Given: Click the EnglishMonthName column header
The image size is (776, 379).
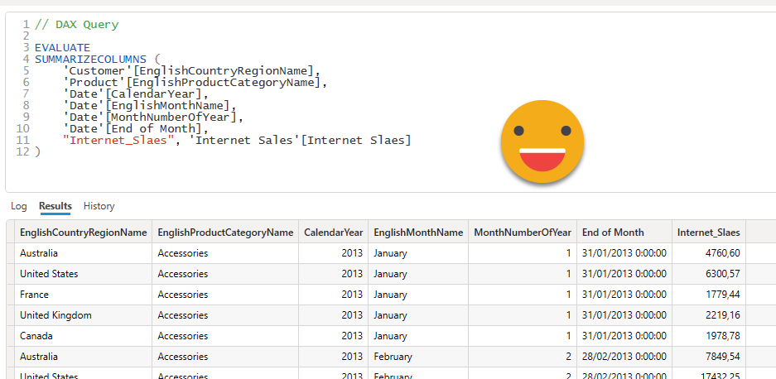Looking at the screenshot, I should [x=418, y=233].
